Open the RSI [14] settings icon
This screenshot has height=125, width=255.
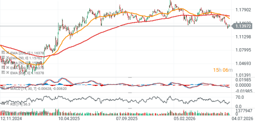click(x=3, y=103)
